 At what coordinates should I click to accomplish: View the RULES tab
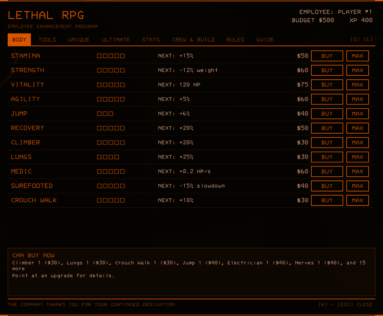[x=235, y=39]
